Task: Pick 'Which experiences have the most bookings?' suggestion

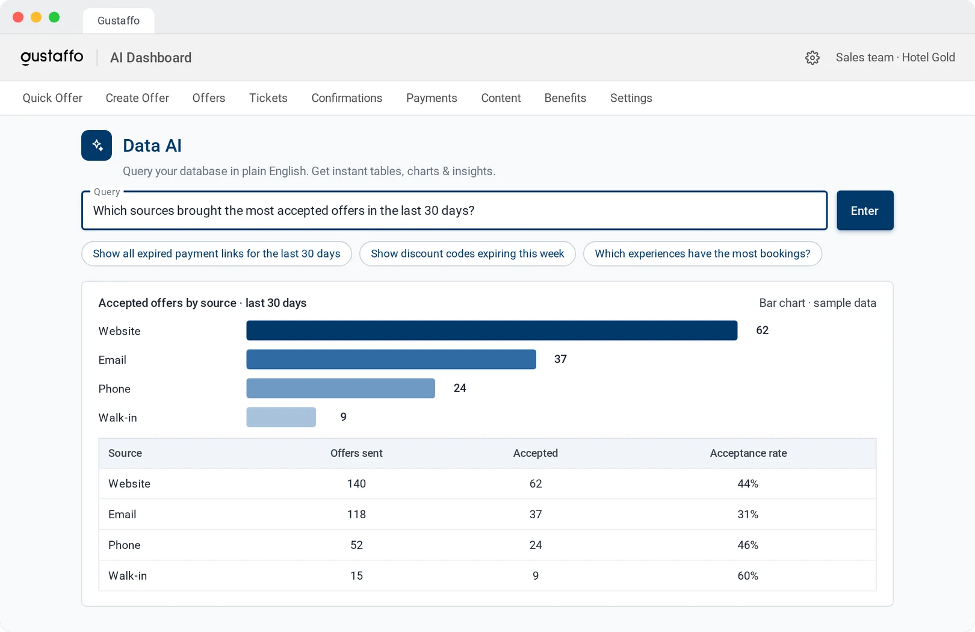Action: coord(702,253)
